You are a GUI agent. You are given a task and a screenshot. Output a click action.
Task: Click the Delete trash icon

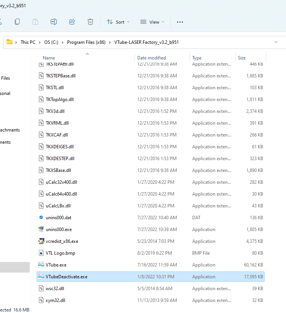(x=90, y=22)
